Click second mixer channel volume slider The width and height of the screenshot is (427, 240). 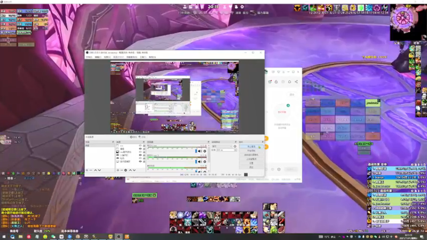[196, 162]
